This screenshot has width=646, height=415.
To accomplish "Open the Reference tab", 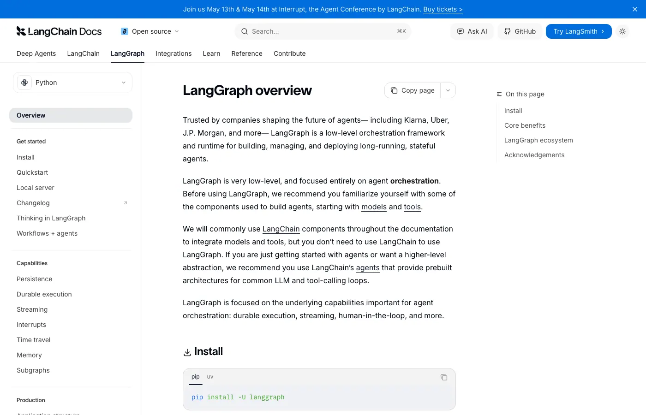I will [247, 53].
